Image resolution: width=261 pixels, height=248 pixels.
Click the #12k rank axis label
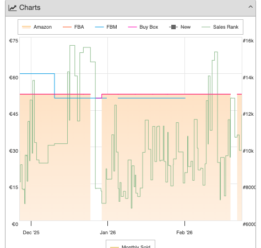coord(248,114)
